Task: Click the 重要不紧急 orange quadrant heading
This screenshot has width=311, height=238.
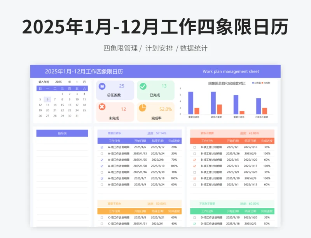Action: (x=114, y=204)
